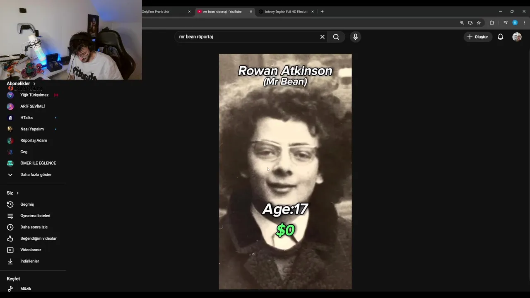This screenshot has height=298, width=530.
Task: Click the blue browser profile icon
Action: pyautogui.click(x=515, y=23)
